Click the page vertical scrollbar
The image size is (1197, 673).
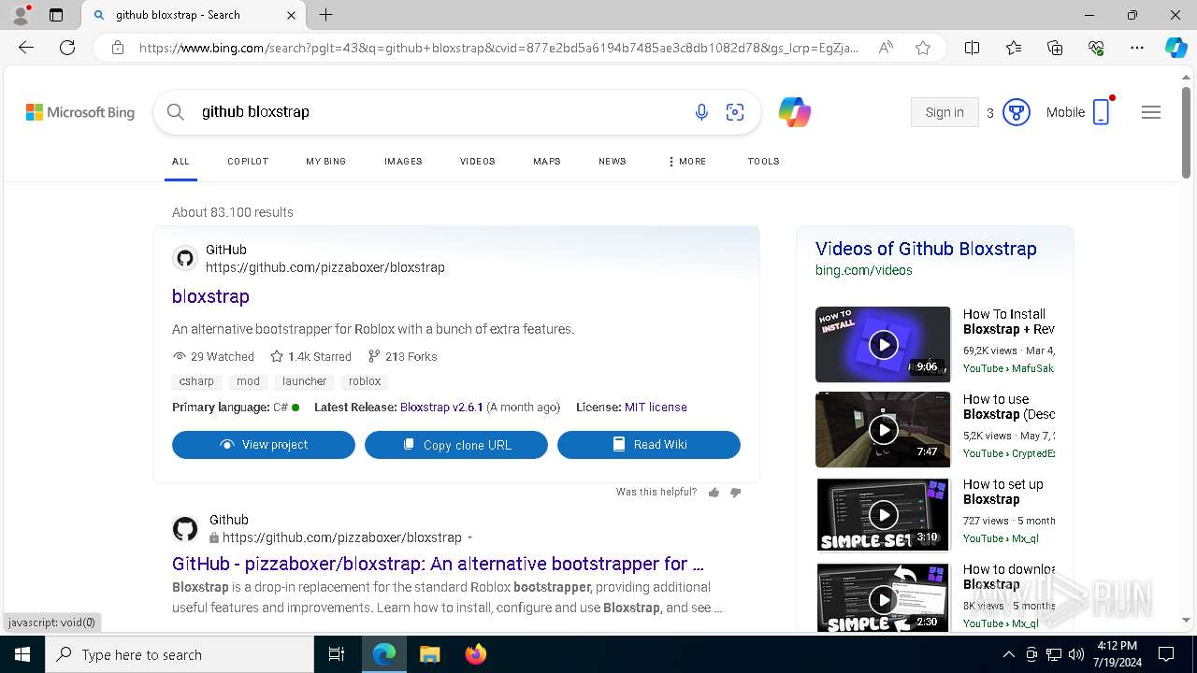(1186, 133)
